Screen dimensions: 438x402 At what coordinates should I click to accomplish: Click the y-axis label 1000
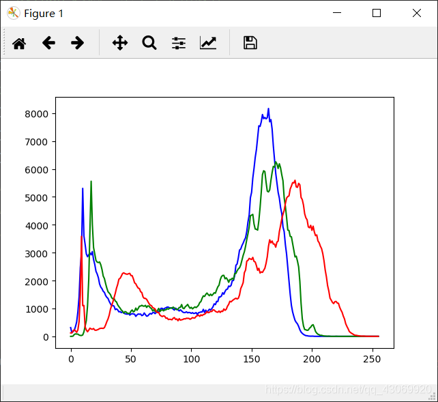pos(37,309)
